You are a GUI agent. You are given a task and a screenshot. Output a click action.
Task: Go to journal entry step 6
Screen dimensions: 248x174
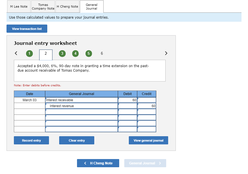[x=102, y=53]
